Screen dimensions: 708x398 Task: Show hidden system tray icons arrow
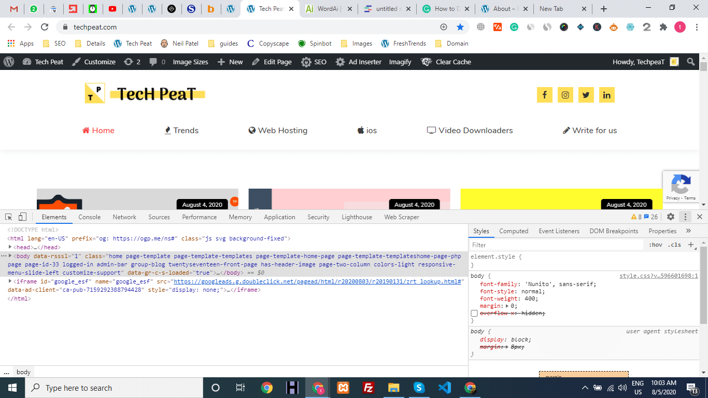(585, 388)
